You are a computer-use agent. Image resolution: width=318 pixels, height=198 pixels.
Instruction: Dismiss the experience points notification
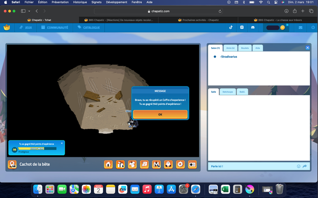[x=62, y=143]
